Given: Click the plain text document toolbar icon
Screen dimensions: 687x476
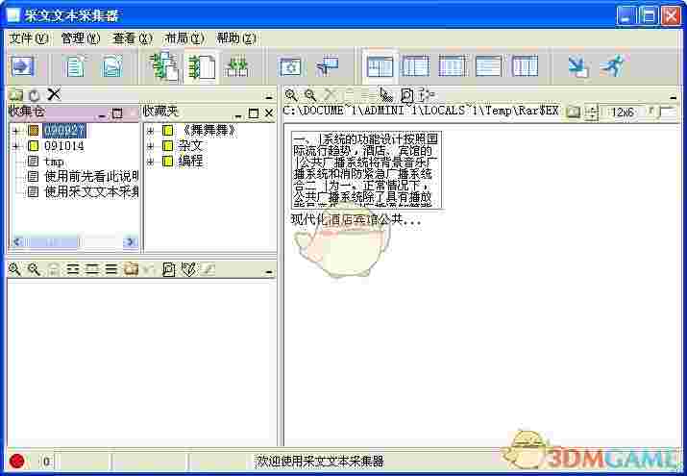Looking at the screenshot, I should [x=75, y=66].
